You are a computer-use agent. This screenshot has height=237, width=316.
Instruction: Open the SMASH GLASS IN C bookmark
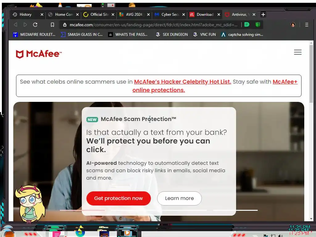[x=82, y=35]
